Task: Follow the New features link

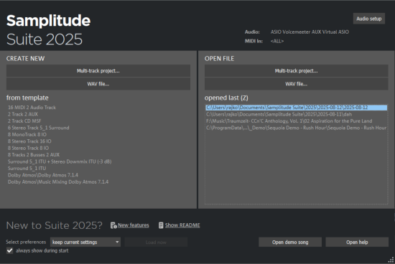Action: point(134,225)
